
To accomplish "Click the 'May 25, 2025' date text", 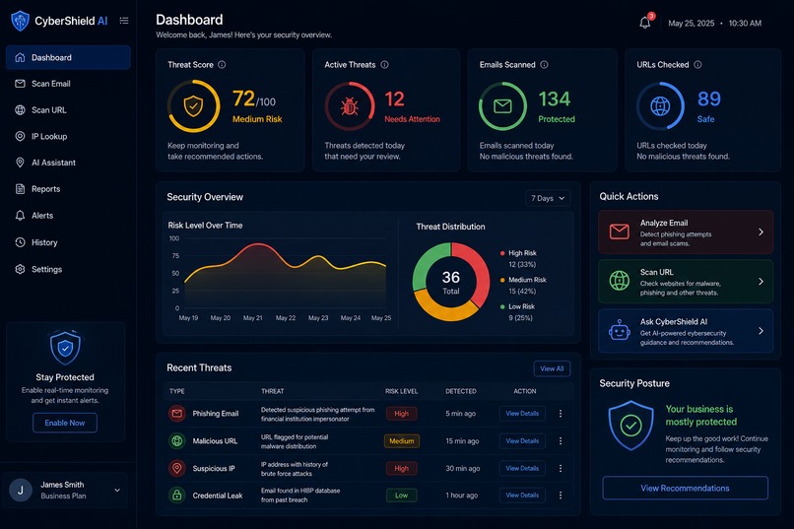I will click(692, 24).
